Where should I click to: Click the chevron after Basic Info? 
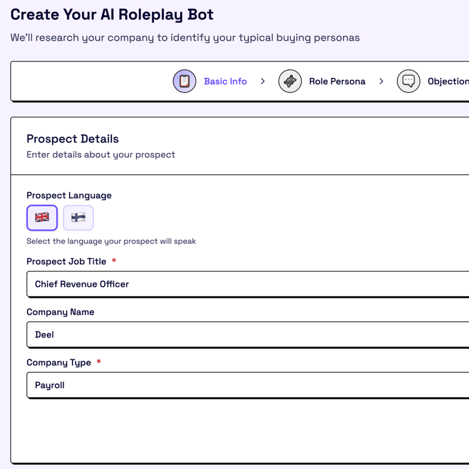coord(263,81)
